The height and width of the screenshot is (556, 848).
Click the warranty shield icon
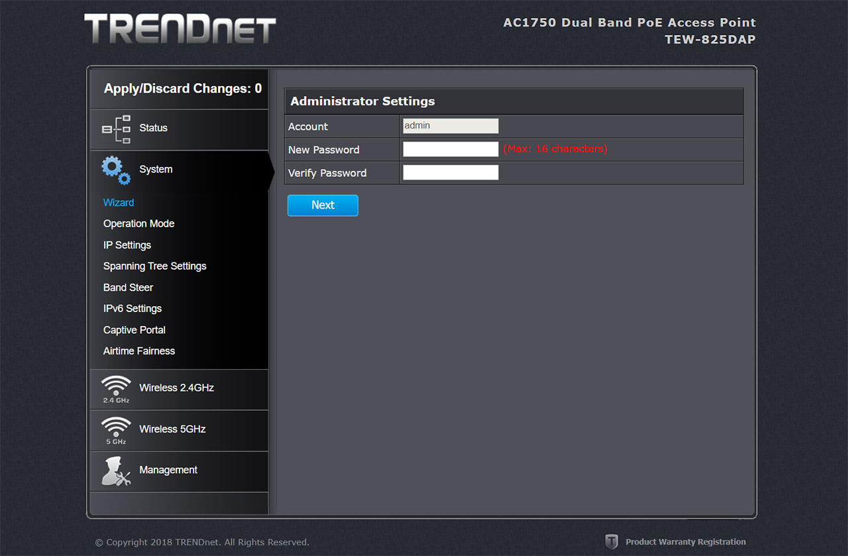[611, 541]
